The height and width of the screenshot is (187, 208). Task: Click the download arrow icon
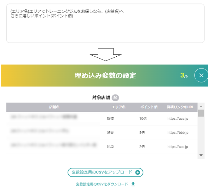(x=133, y=184)
